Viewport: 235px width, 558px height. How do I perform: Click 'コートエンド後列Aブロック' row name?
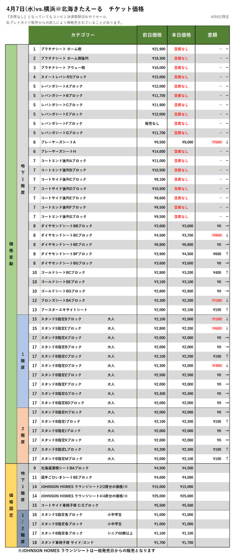click(64, 161)
